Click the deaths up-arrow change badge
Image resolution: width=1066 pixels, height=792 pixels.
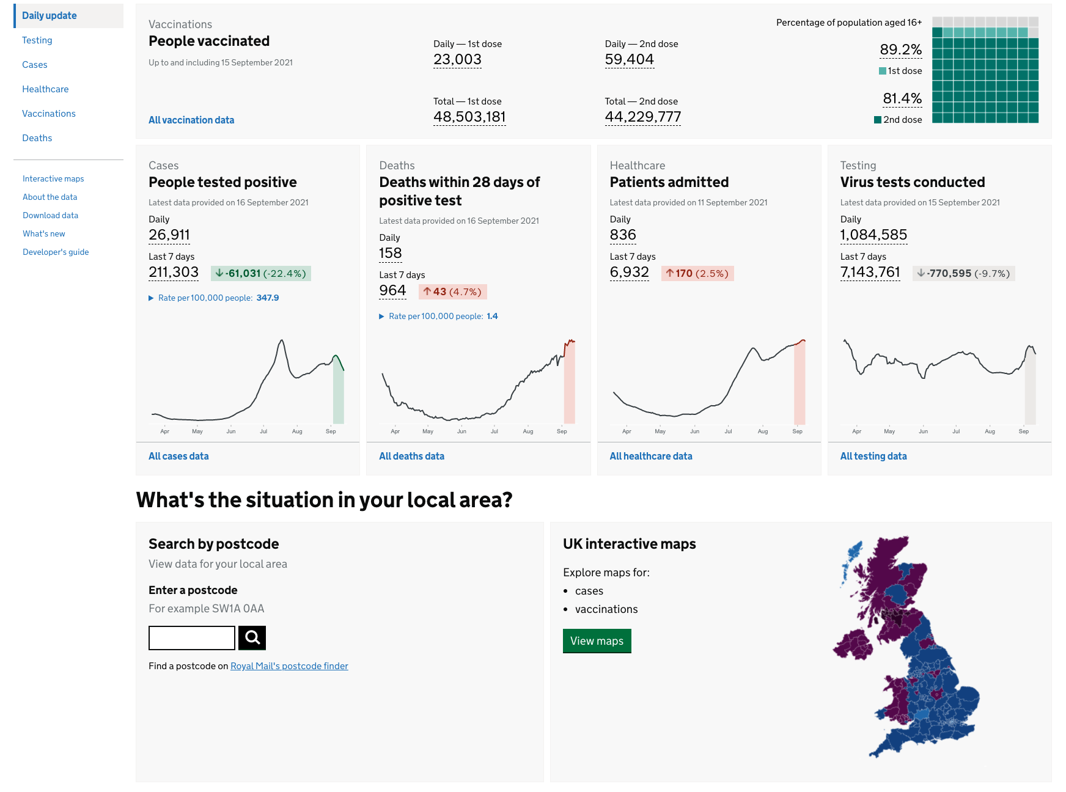(452, 292)
